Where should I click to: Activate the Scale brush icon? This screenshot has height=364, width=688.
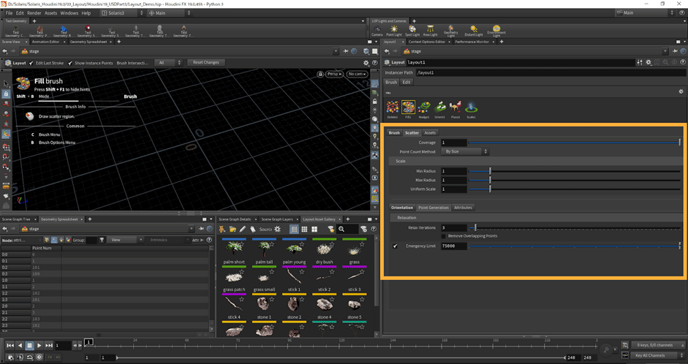click(471, 108)
